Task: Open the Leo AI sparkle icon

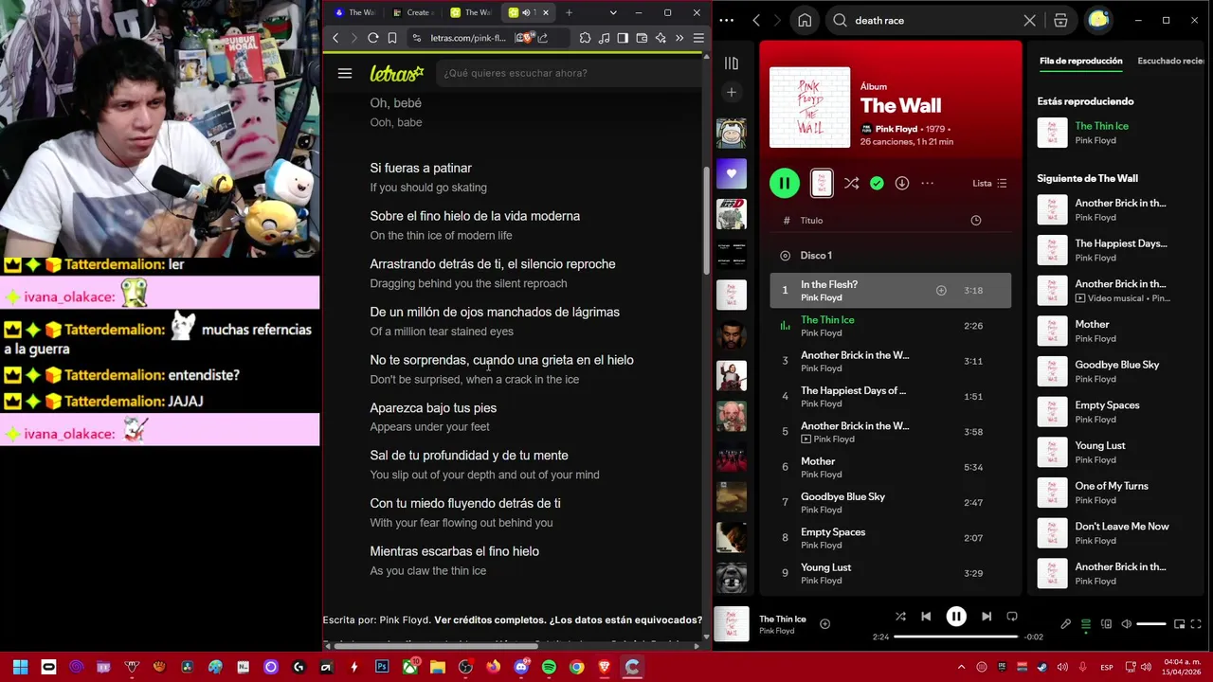Action: tap(661, 38)
